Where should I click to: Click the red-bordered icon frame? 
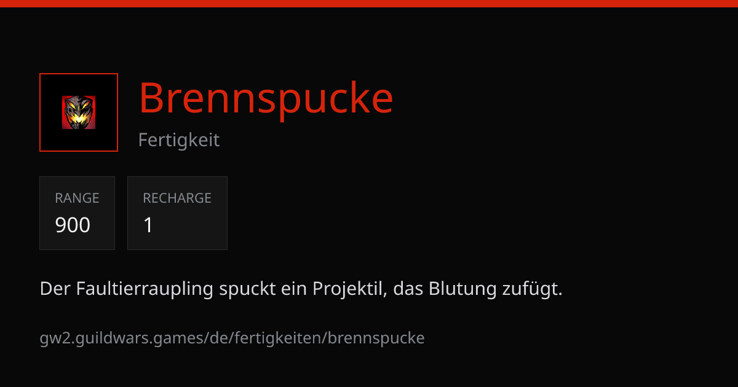[x=79, y=112]
